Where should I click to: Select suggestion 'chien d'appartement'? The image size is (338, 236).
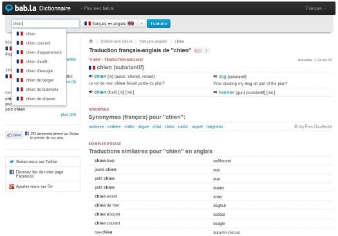point(39,52)
